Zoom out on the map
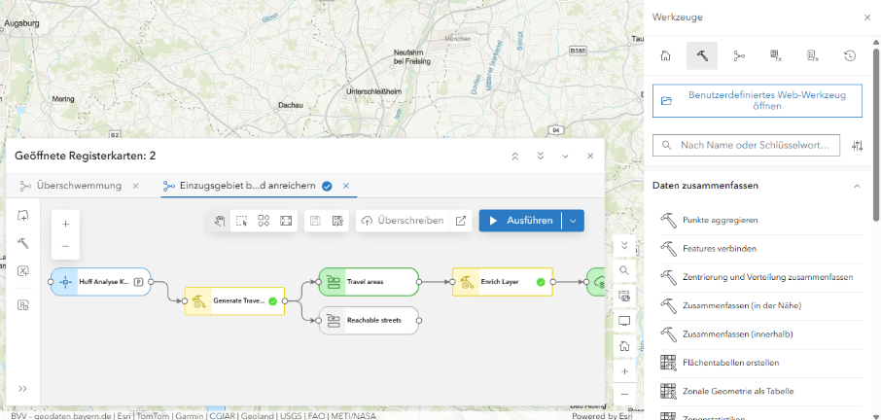This screenshot has height=420, width=881. [624, 395]
